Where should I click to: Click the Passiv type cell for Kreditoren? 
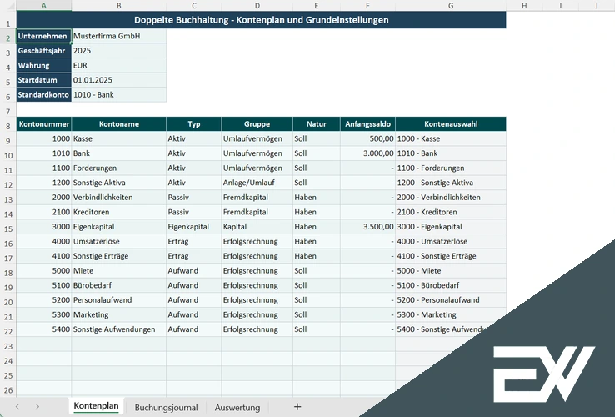click(194, 212)
